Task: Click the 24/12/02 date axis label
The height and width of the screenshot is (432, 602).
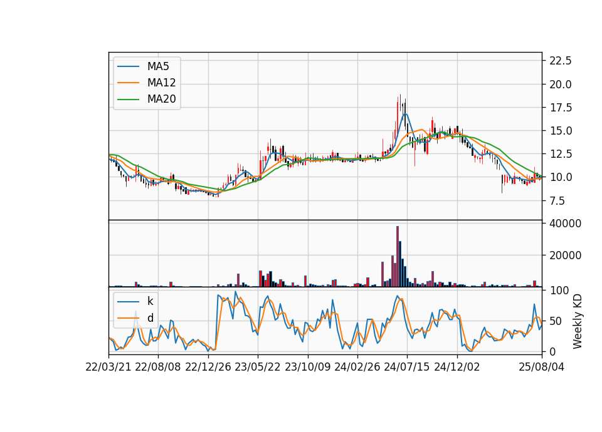Action: click(x=457, y=367)
